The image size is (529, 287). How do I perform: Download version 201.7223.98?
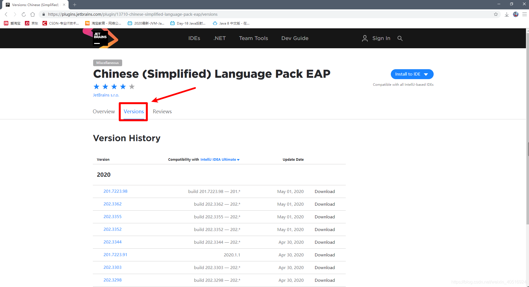tap(325, 192)
